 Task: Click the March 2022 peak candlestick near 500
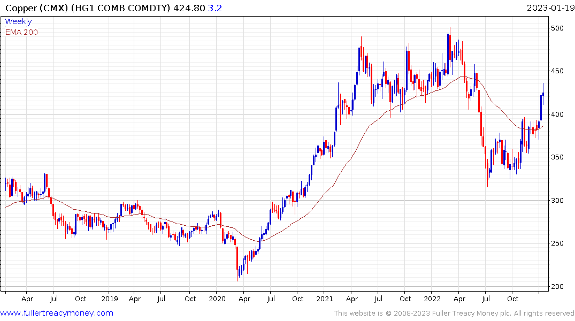(450, 47)
